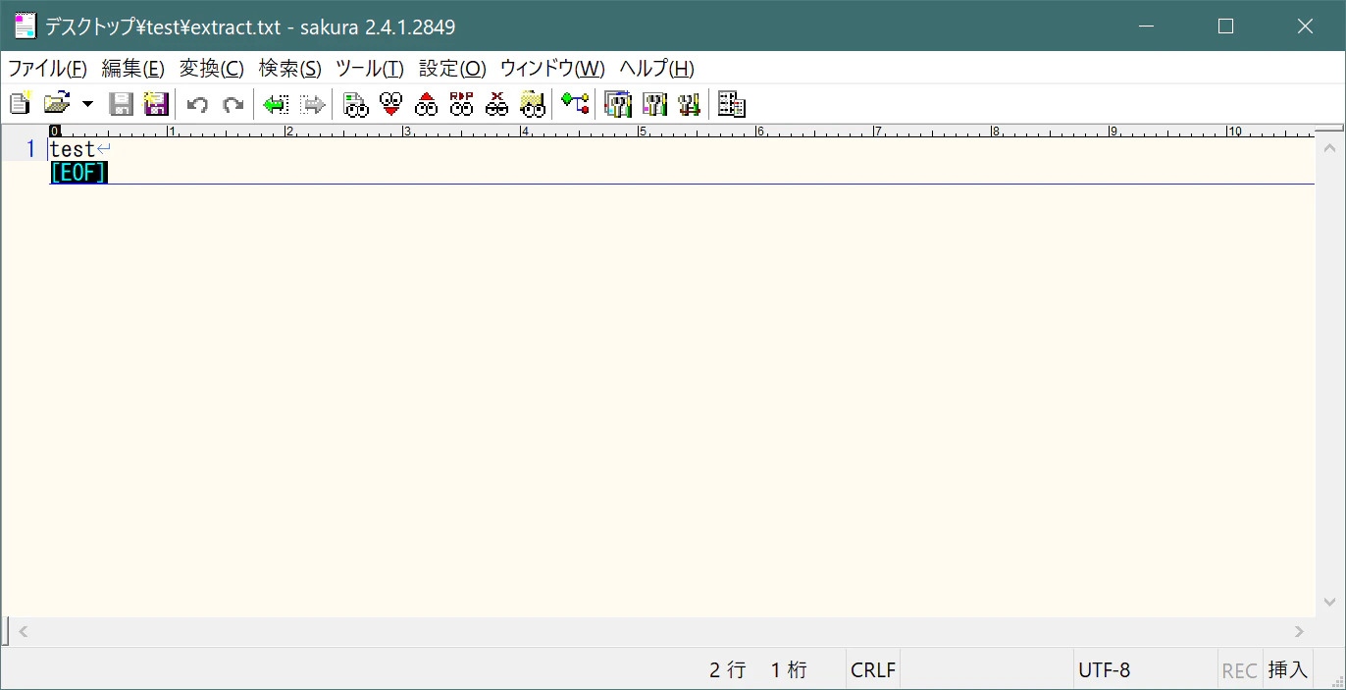1346x690 pixels.
Task: Click the [EOF] marker
Action: [78, 173]
